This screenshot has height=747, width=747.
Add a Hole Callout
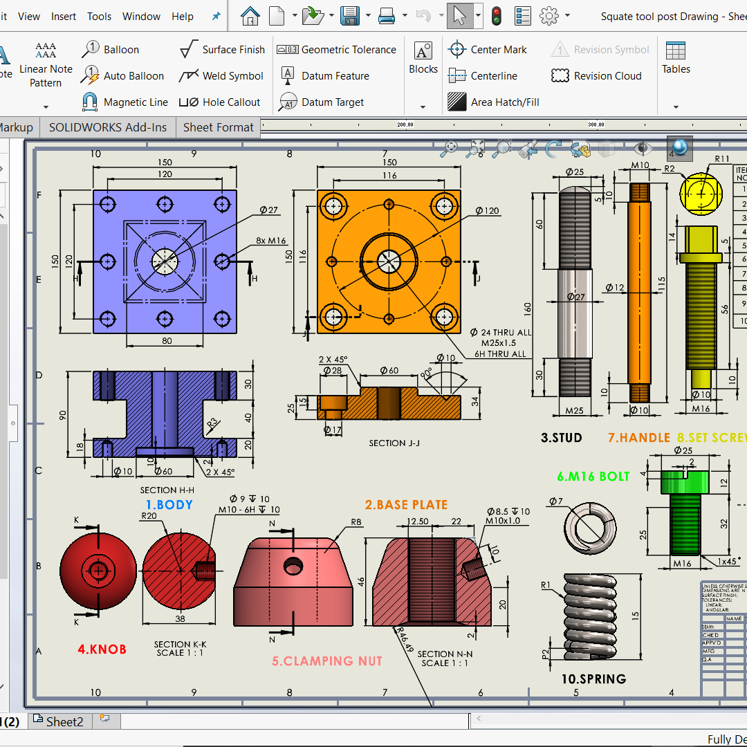coord(220,102)
